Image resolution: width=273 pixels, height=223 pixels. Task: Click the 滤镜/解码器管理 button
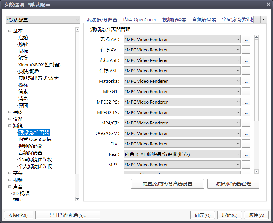click(x=233, y=184)
